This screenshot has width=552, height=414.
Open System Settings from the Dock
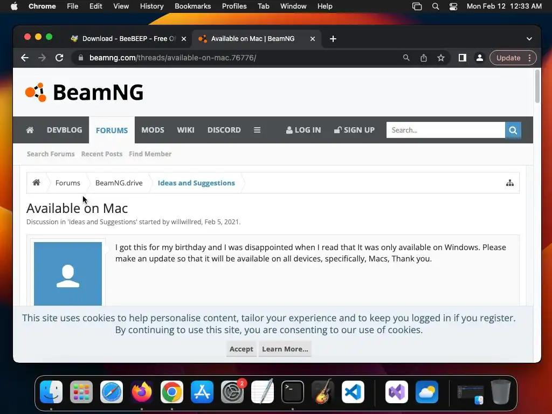(232, 392)
